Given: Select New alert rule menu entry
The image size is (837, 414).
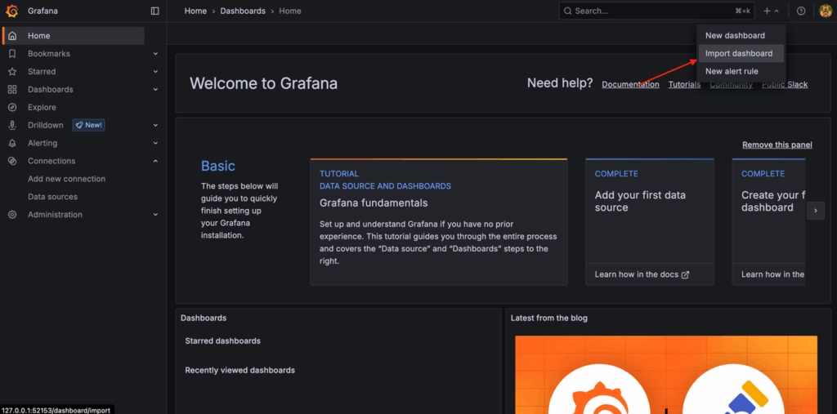Looking at the screenshot, I should point(741,71).
